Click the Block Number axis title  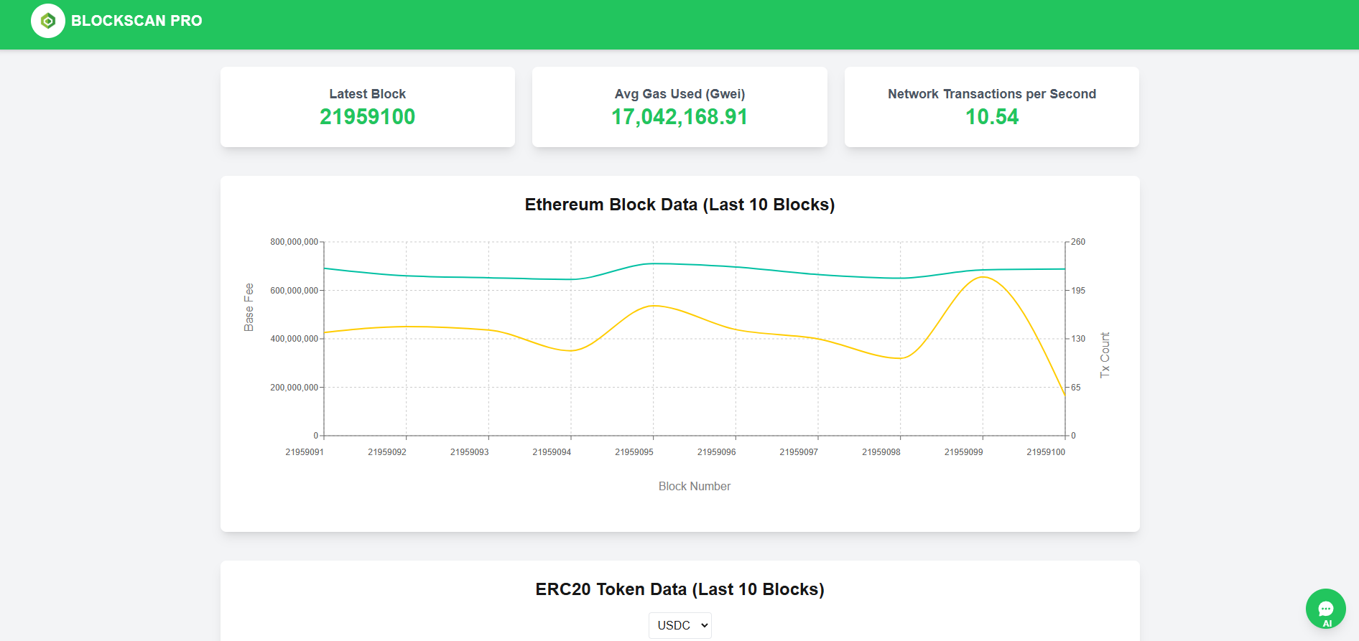pyautogui.click(x=694, y=487)
